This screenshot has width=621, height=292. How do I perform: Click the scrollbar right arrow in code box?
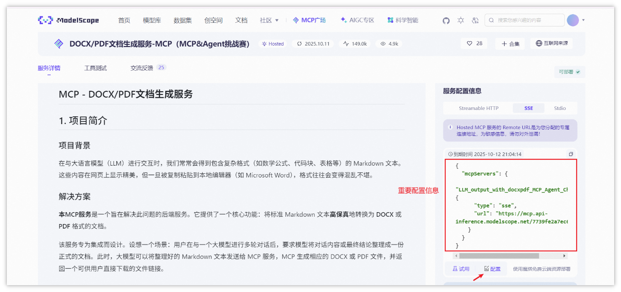pos(564,256)
